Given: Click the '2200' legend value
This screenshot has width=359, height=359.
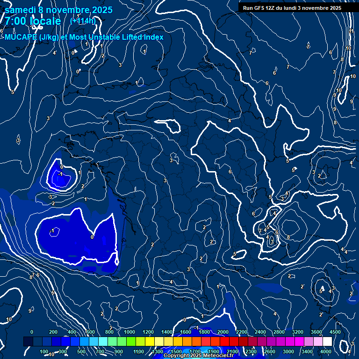Looking at the screenshot, I should pos(242,332).
